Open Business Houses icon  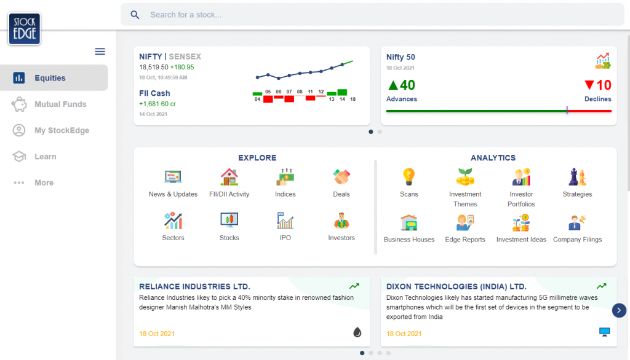pos(409,222)
